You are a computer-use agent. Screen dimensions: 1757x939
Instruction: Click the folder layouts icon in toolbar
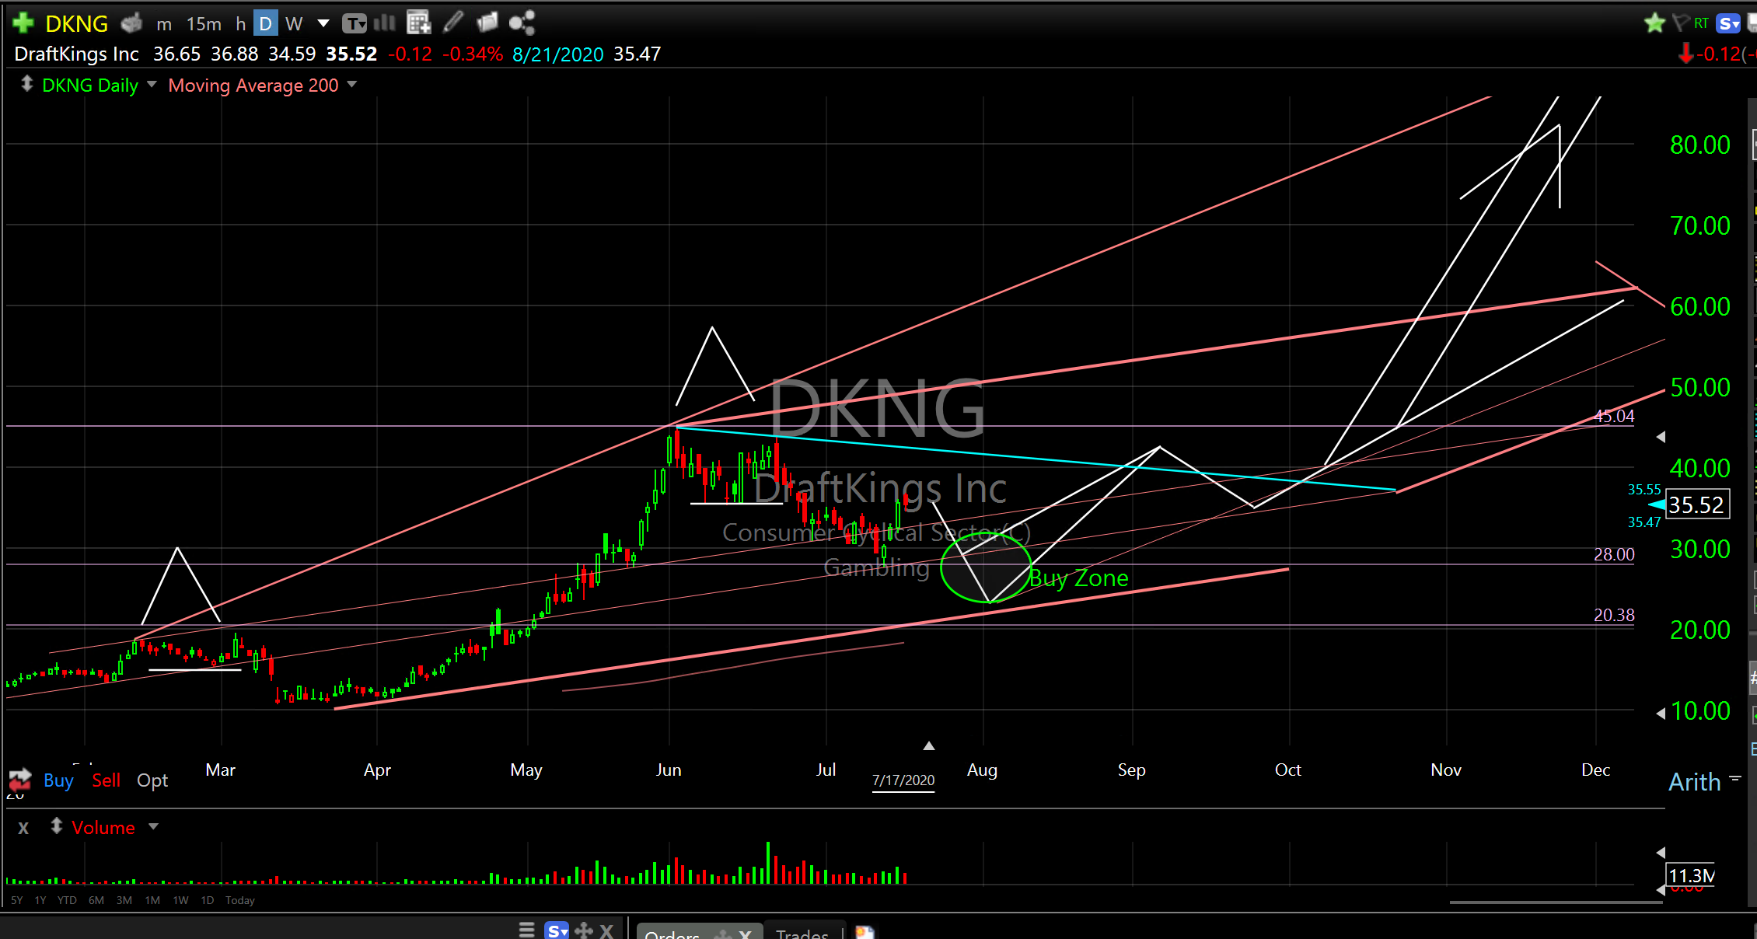click(x=487, y=23)
